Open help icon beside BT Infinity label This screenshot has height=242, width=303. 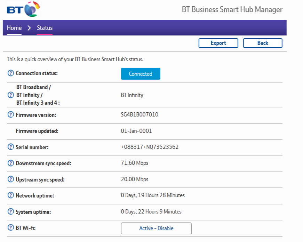[11, 95]
